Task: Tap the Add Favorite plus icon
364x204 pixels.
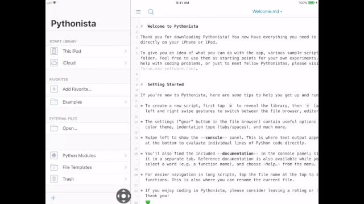Action: (x=54, y=89)
